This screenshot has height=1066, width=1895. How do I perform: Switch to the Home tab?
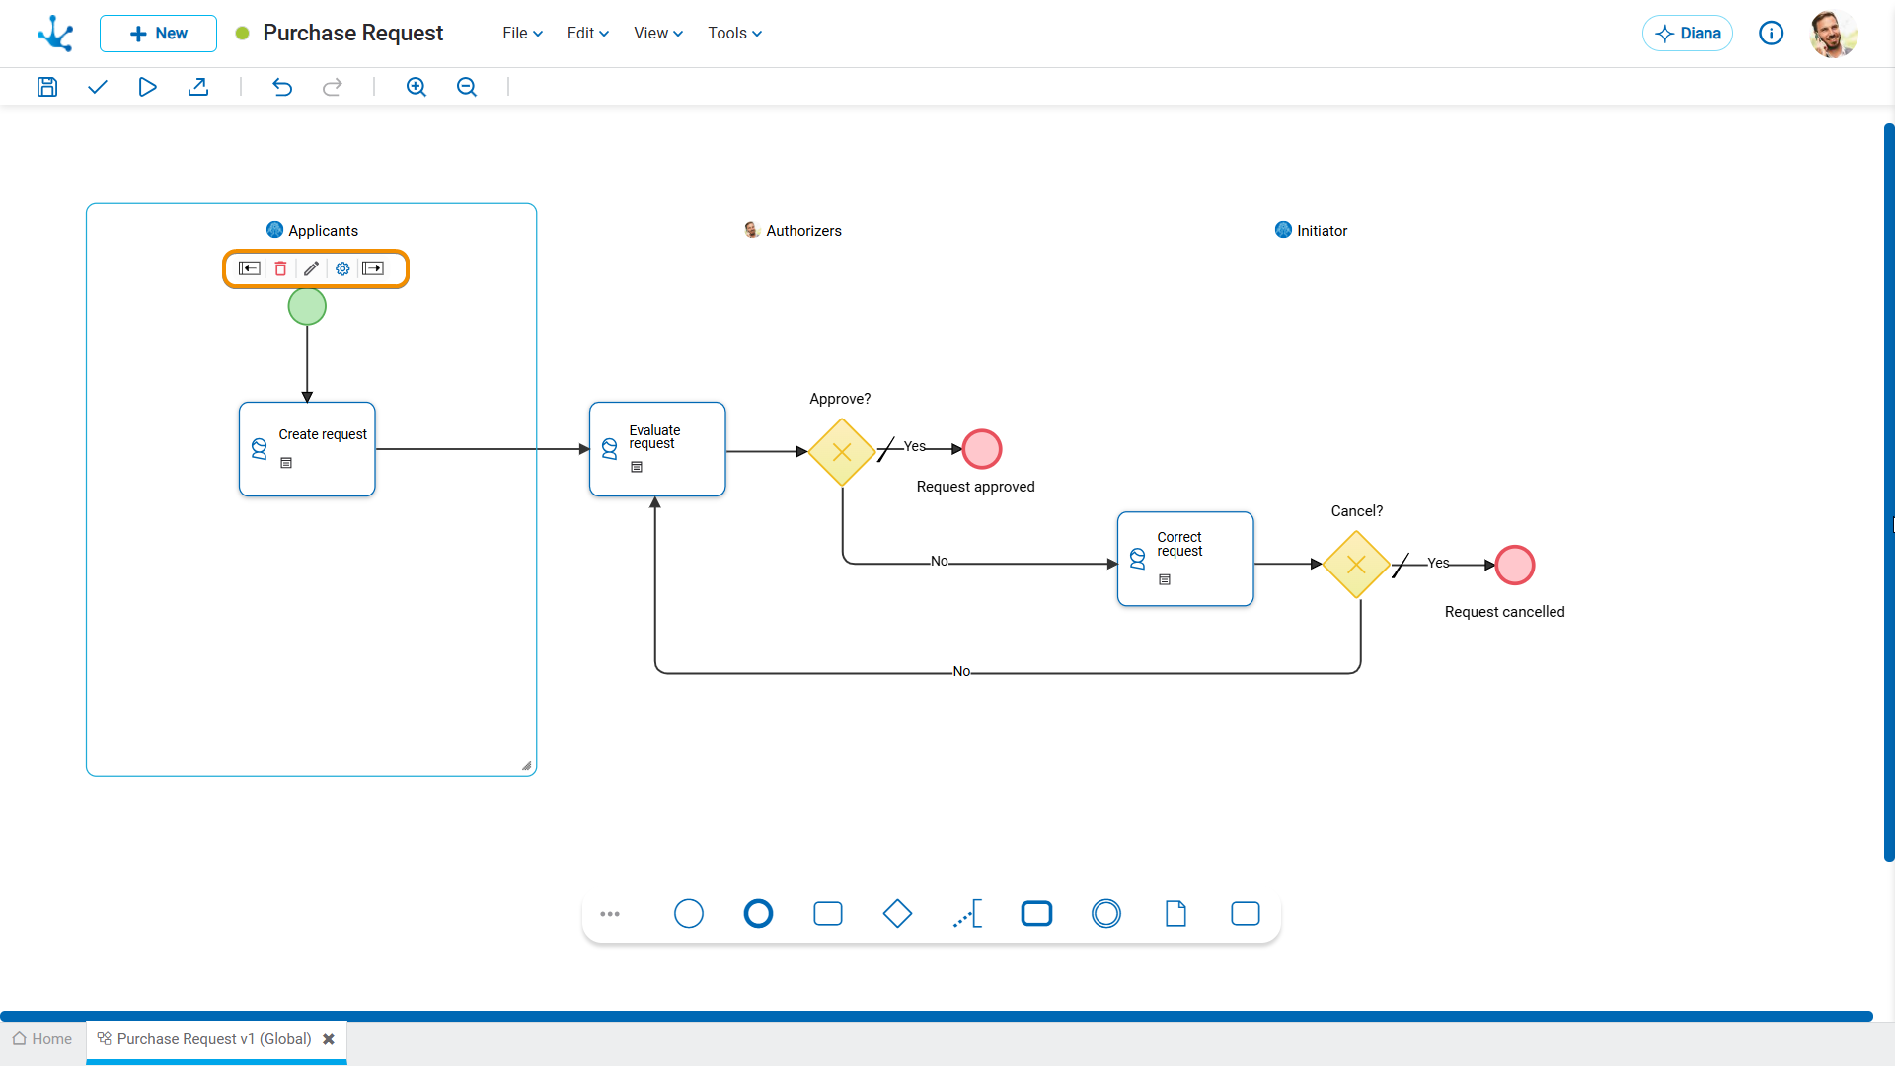[x=42, y=1039]
